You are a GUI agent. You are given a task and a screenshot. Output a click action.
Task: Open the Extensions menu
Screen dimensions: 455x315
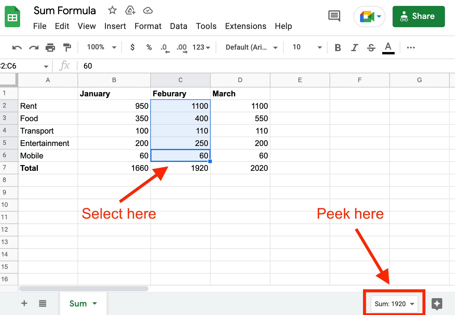coord(246,26)
